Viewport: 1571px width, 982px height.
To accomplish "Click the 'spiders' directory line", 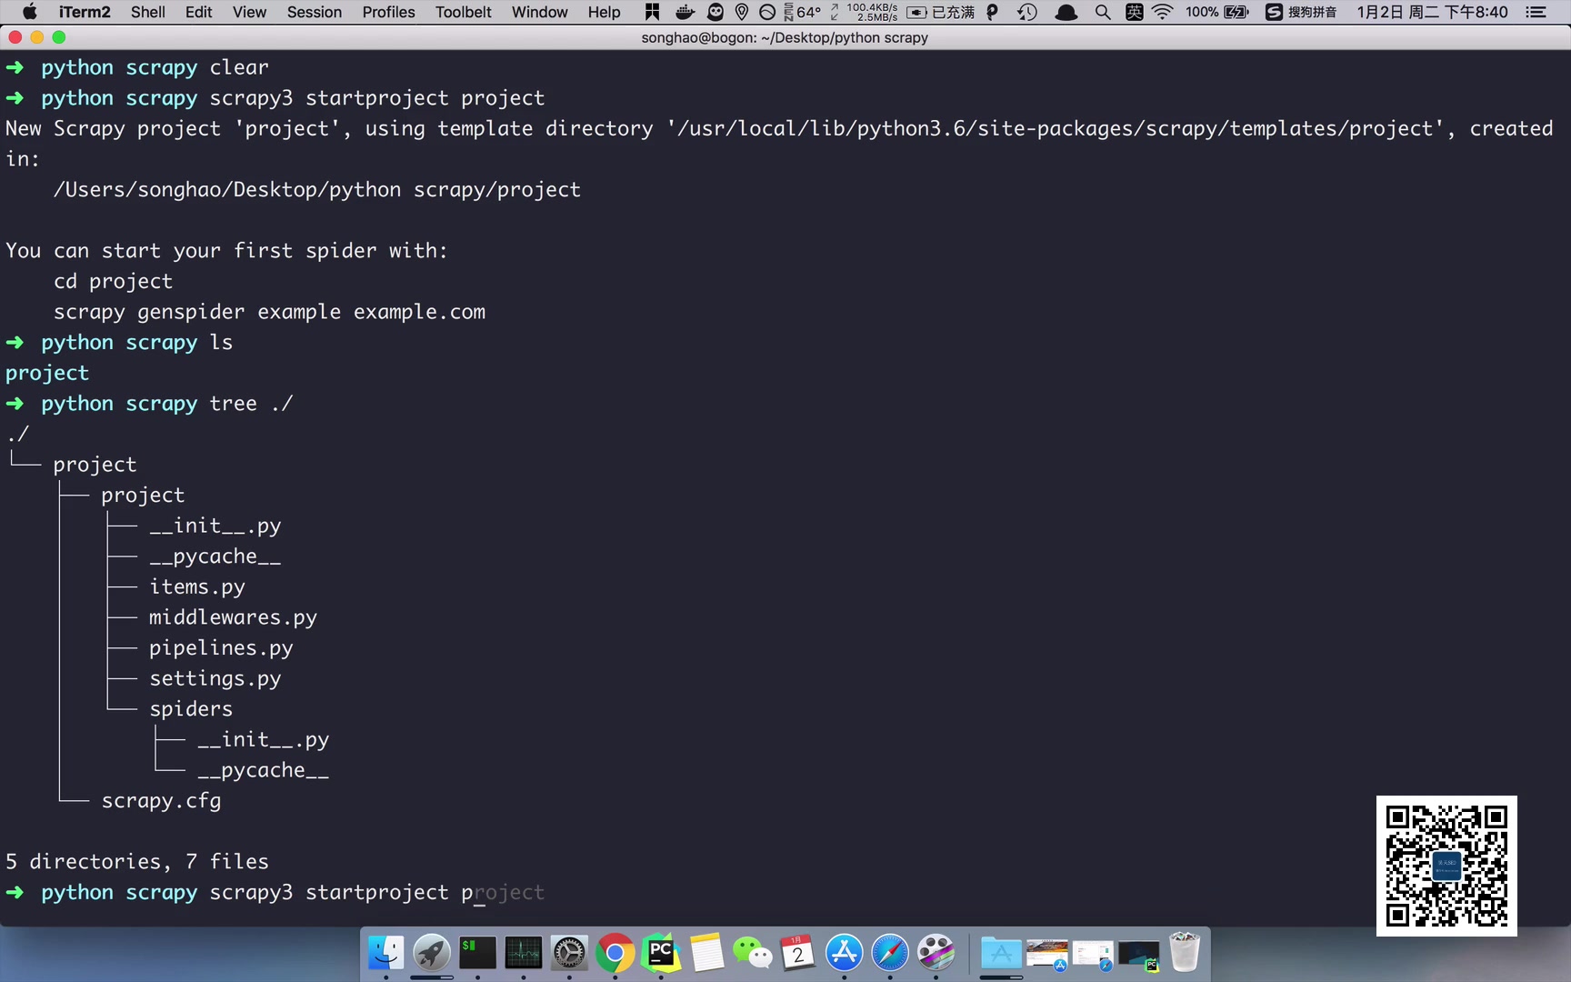I will click(x=191, y=709).
